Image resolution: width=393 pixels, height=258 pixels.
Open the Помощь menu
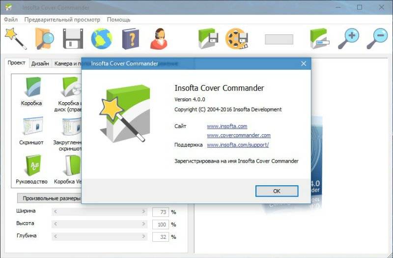coord(118,20)
